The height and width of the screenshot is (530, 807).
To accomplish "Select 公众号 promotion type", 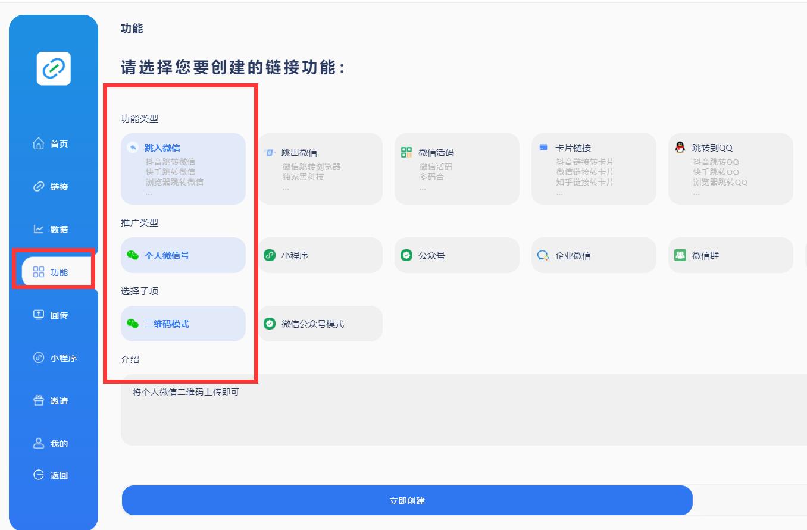I will pos(457,255).
